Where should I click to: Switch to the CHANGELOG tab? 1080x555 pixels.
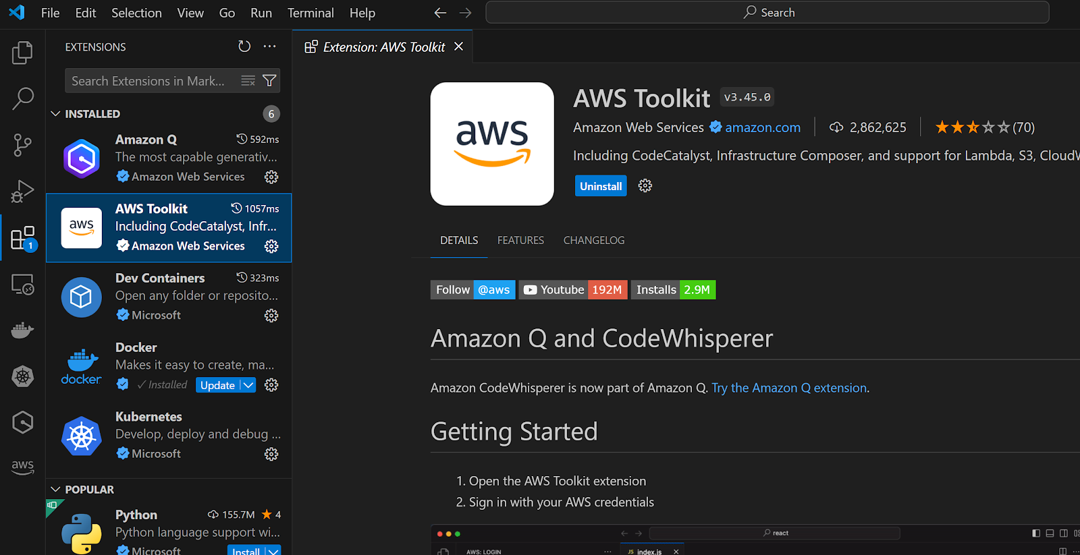[x=594, y=240]
